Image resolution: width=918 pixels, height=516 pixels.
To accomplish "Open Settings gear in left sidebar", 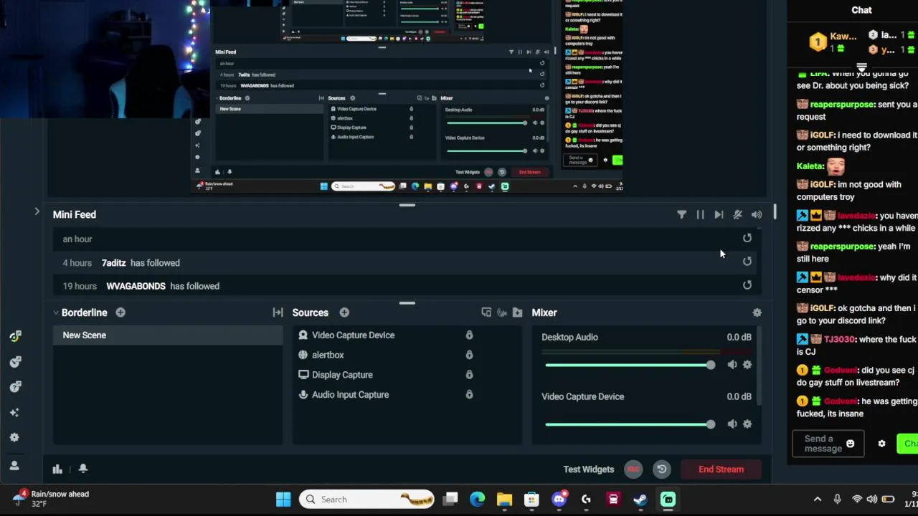I will click(x=14, y=438).
